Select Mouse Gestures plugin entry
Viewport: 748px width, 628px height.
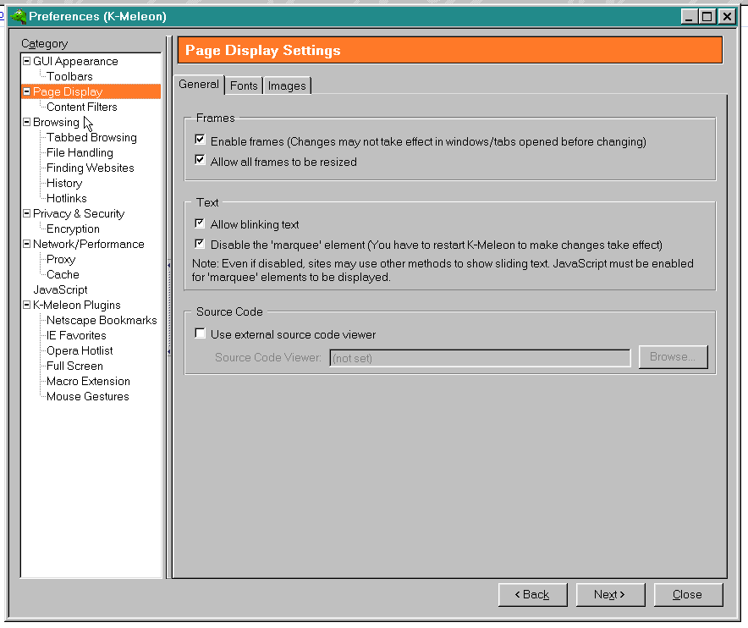[87, 397]
